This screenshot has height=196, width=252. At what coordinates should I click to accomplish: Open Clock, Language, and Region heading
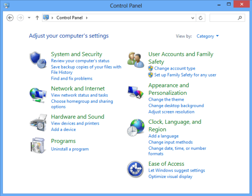pyautogui.click(x=175, y=125)
